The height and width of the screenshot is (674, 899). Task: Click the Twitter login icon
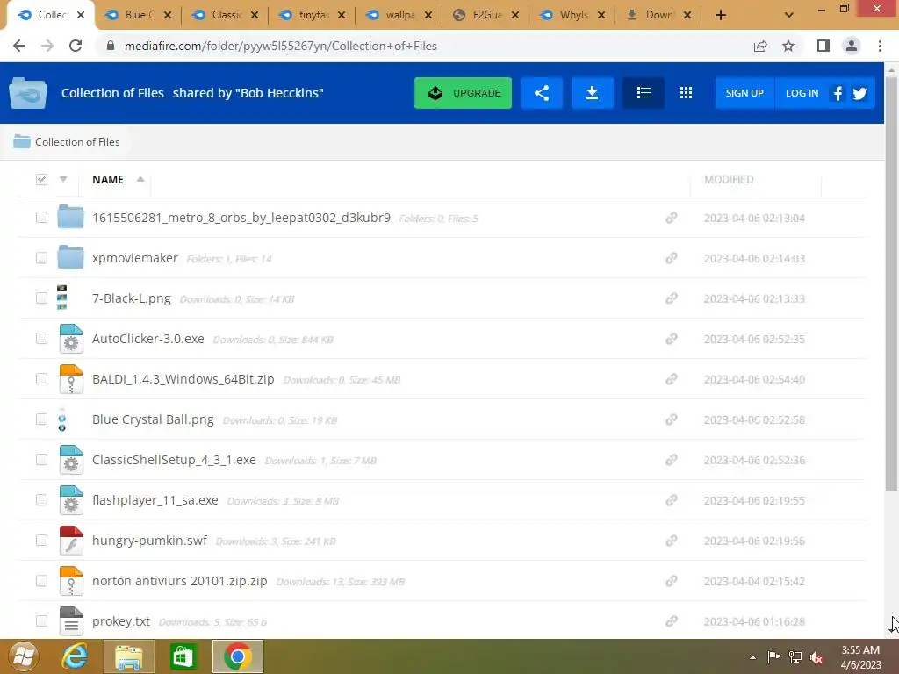[x=859, y=93]
